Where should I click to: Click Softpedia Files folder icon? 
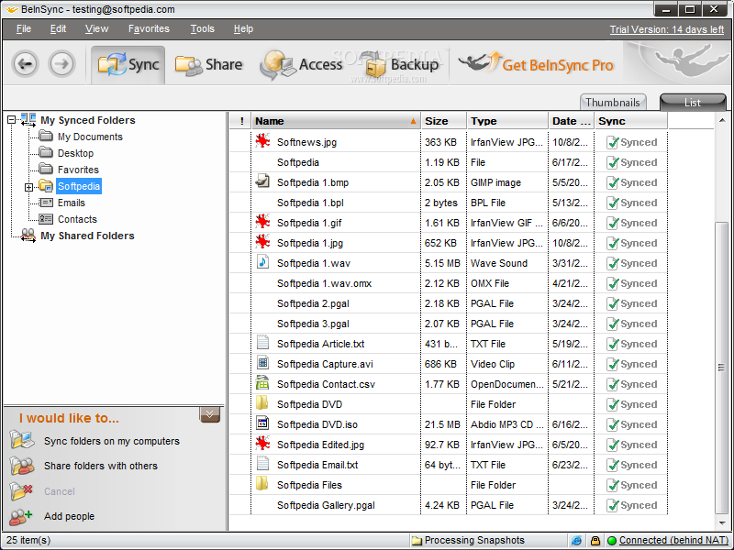pos(262,484)
